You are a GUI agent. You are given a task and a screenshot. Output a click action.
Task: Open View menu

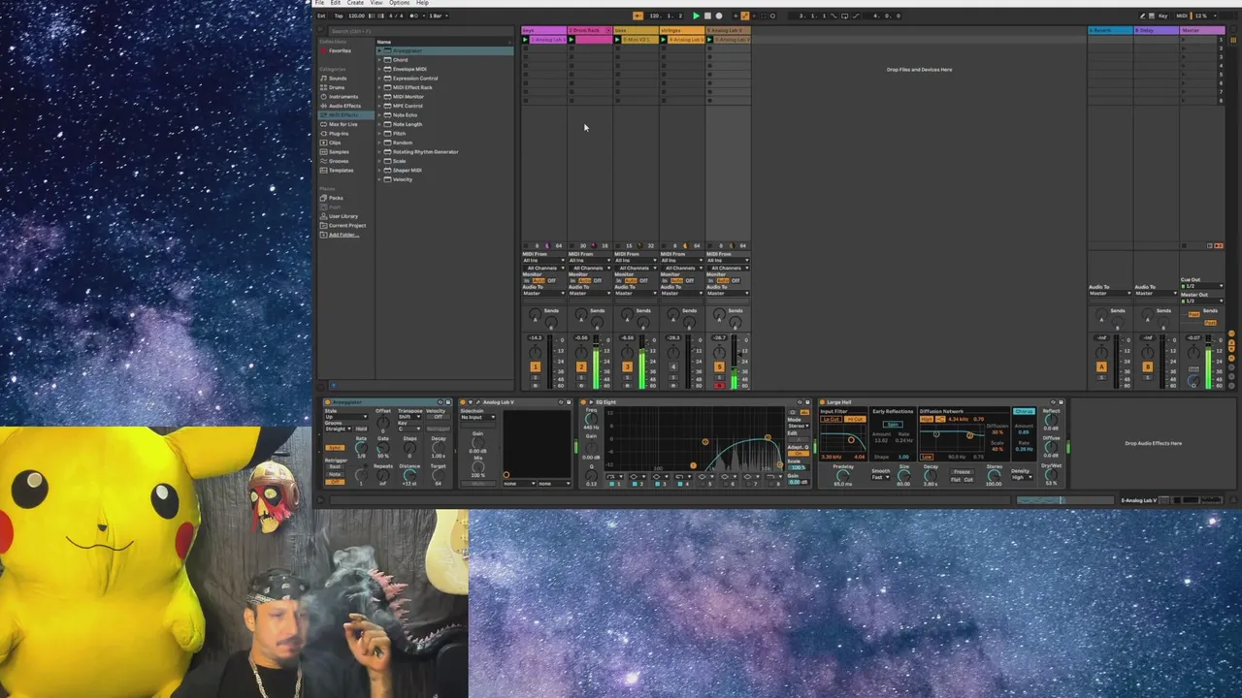click(376, 3)
